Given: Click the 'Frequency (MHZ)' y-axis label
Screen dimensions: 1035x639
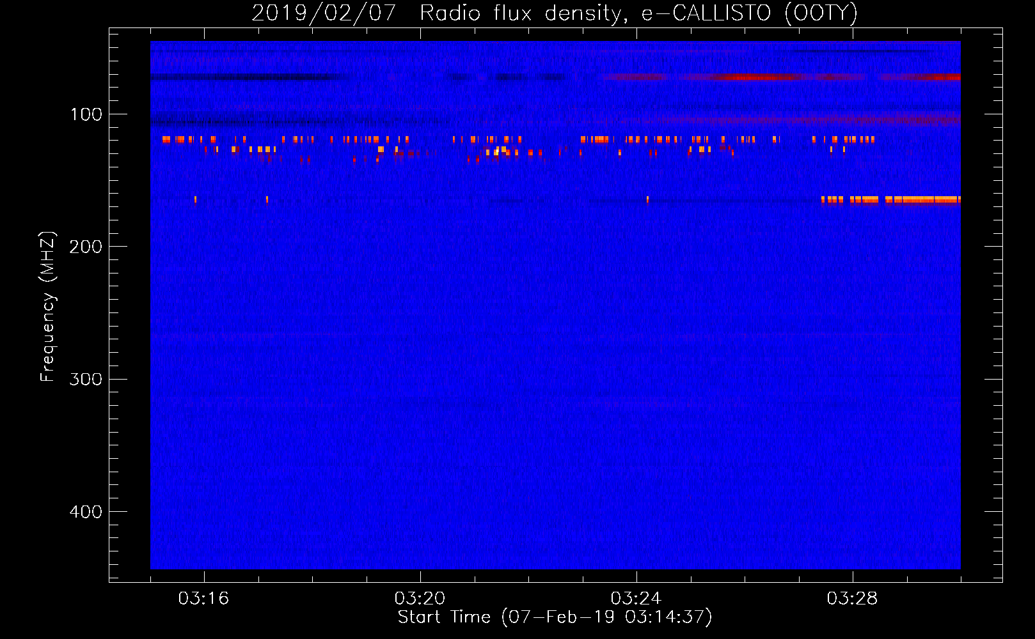Looking at the screenshot, I should 48,307.
